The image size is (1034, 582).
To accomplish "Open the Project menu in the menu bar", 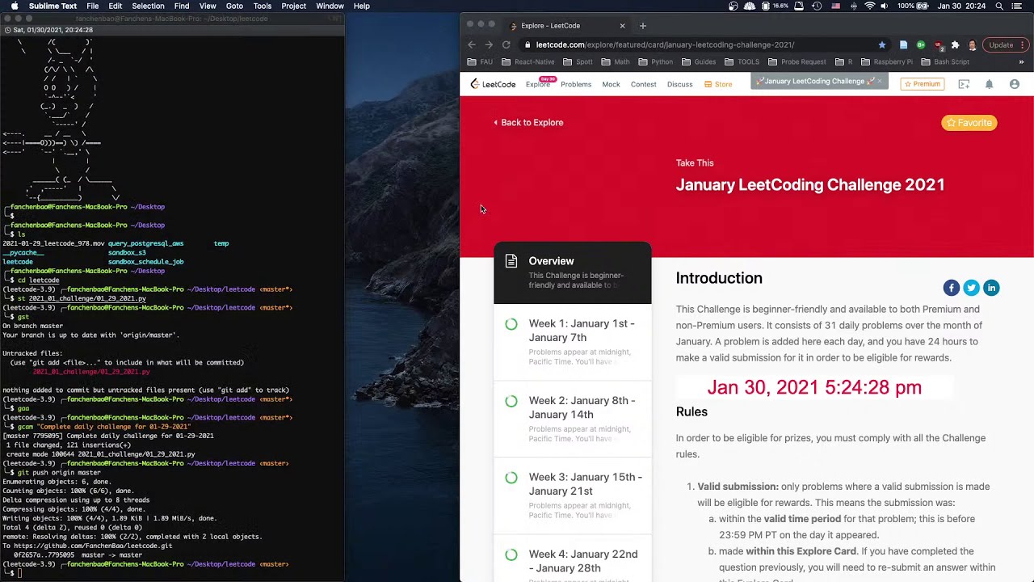I will pyautogui.click(x=293, y=6).
